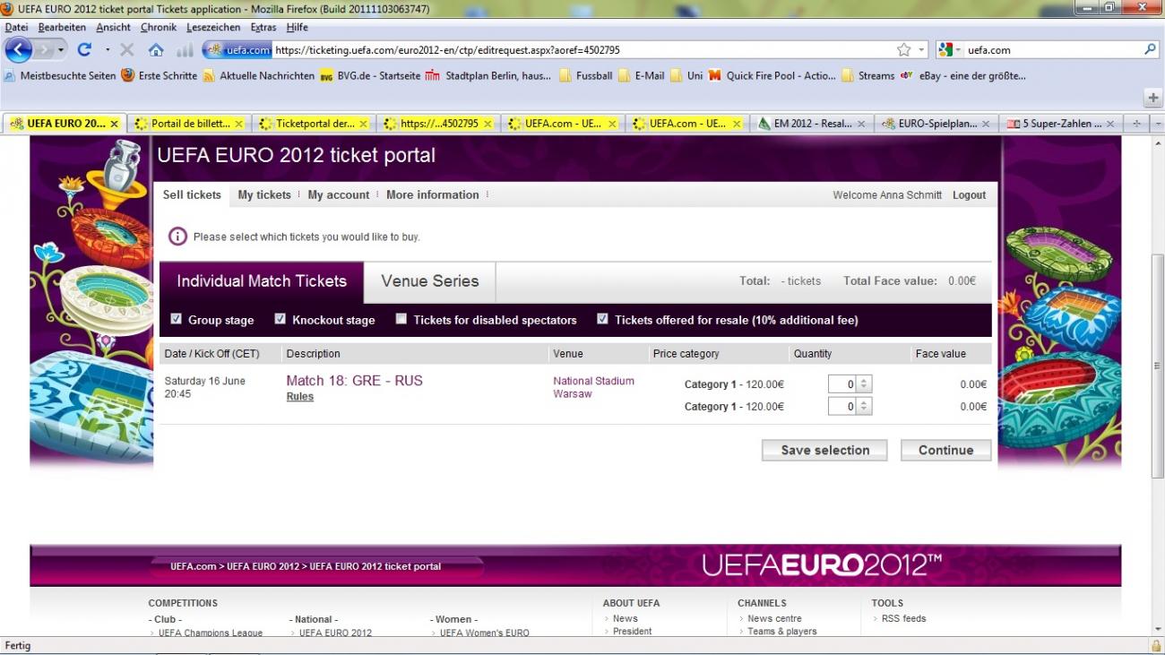Click the info icon beside ticket instructions
Screen dimensions: 1165x655
point(178,237)
